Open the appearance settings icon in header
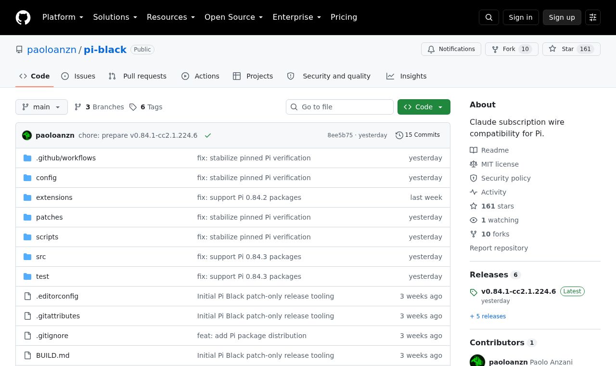This screenshot has height=366, width=616. (x=593, y=17)
